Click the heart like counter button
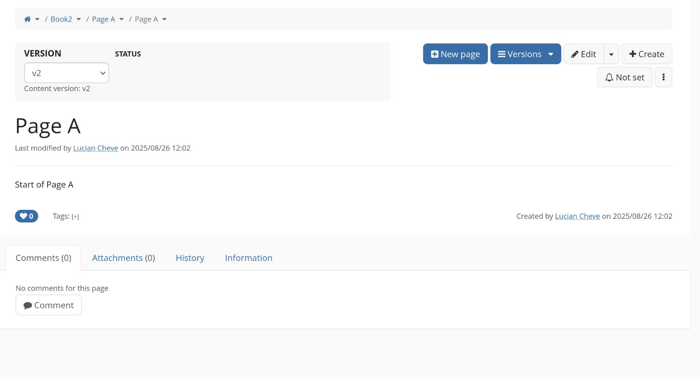 click(x=26, y=216)
